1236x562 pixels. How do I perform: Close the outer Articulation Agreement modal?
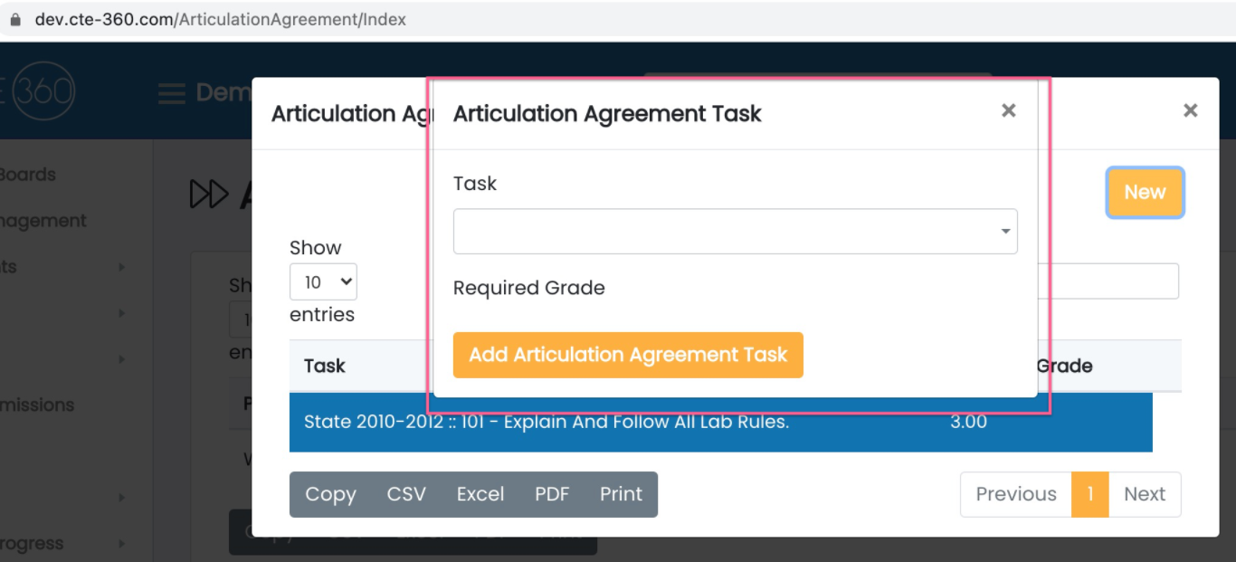1190,110
